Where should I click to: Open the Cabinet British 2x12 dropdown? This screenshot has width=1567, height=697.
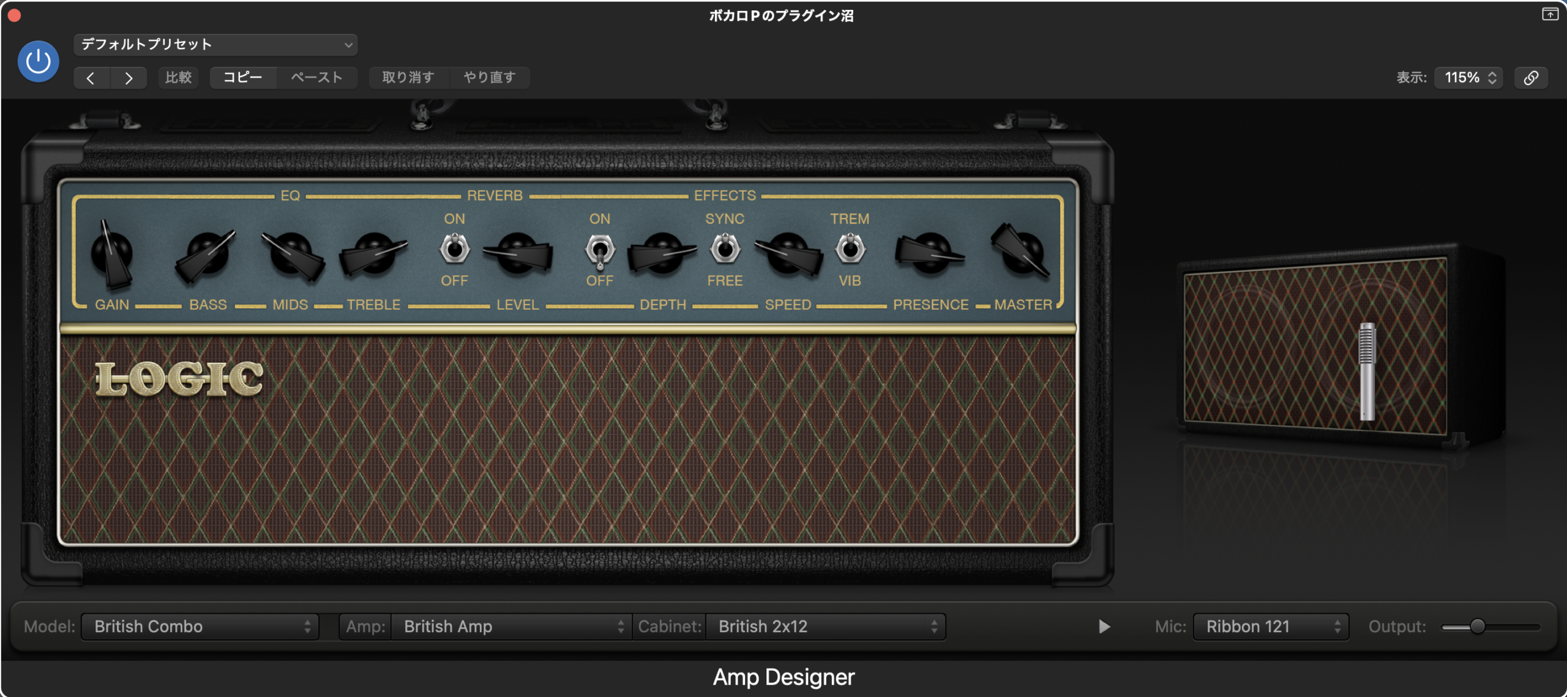click(x=826, y=627)
